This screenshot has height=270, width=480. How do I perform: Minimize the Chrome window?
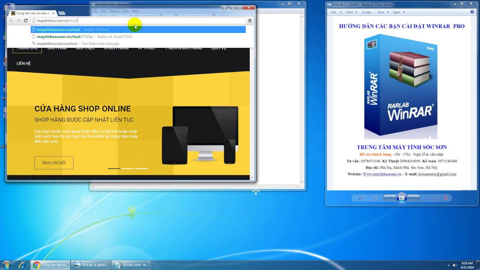pyautogui.click(x=232, y=7)
